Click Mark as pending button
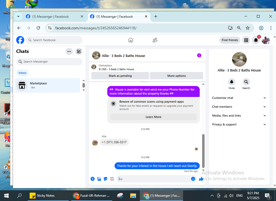This screenshot has height=201, width=276. coord(120,76)
